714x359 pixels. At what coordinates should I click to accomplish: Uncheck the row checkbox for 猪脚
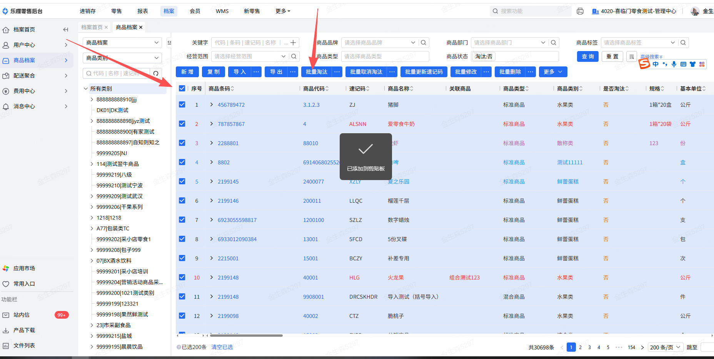[x=182, y=104]
